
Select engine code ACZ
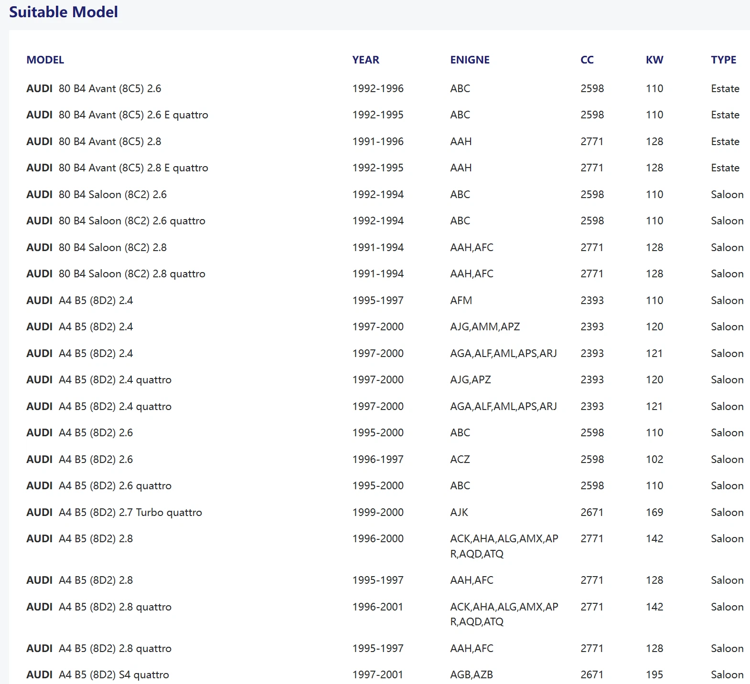(460, 460)
